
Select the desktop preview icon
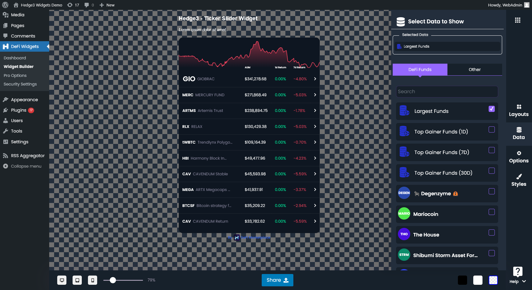(62, 280)
